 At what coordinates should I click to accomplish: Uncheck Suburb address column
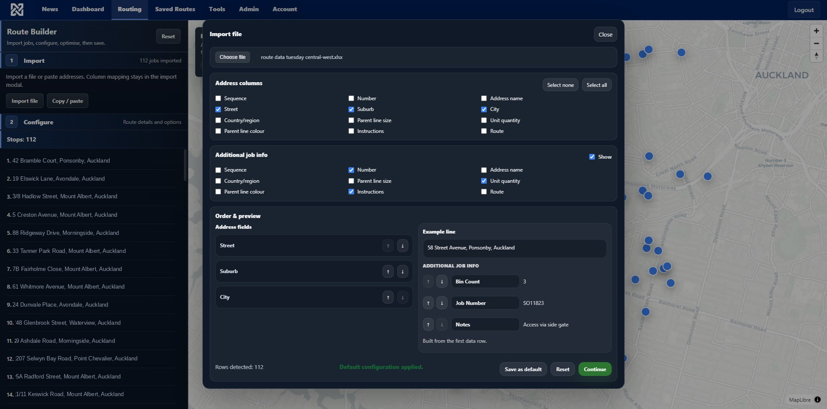point(351,109)
